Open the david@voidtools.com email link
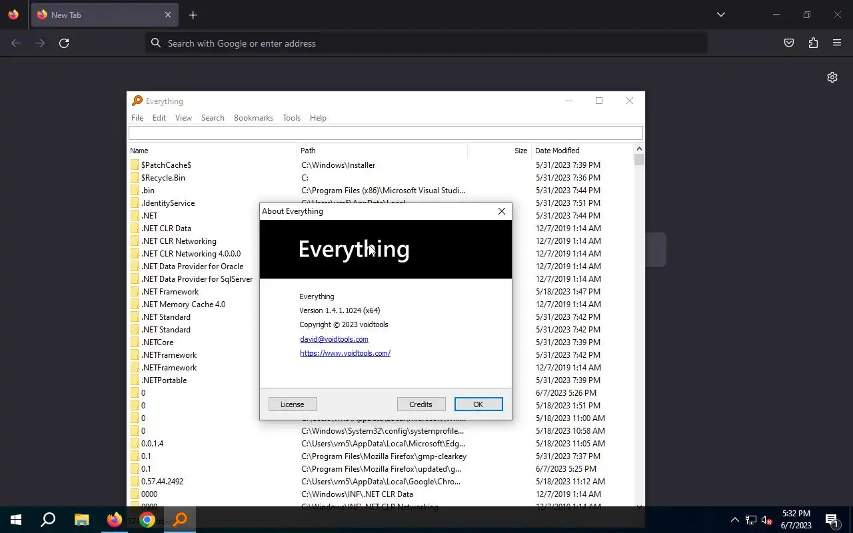 pos(334,339)
